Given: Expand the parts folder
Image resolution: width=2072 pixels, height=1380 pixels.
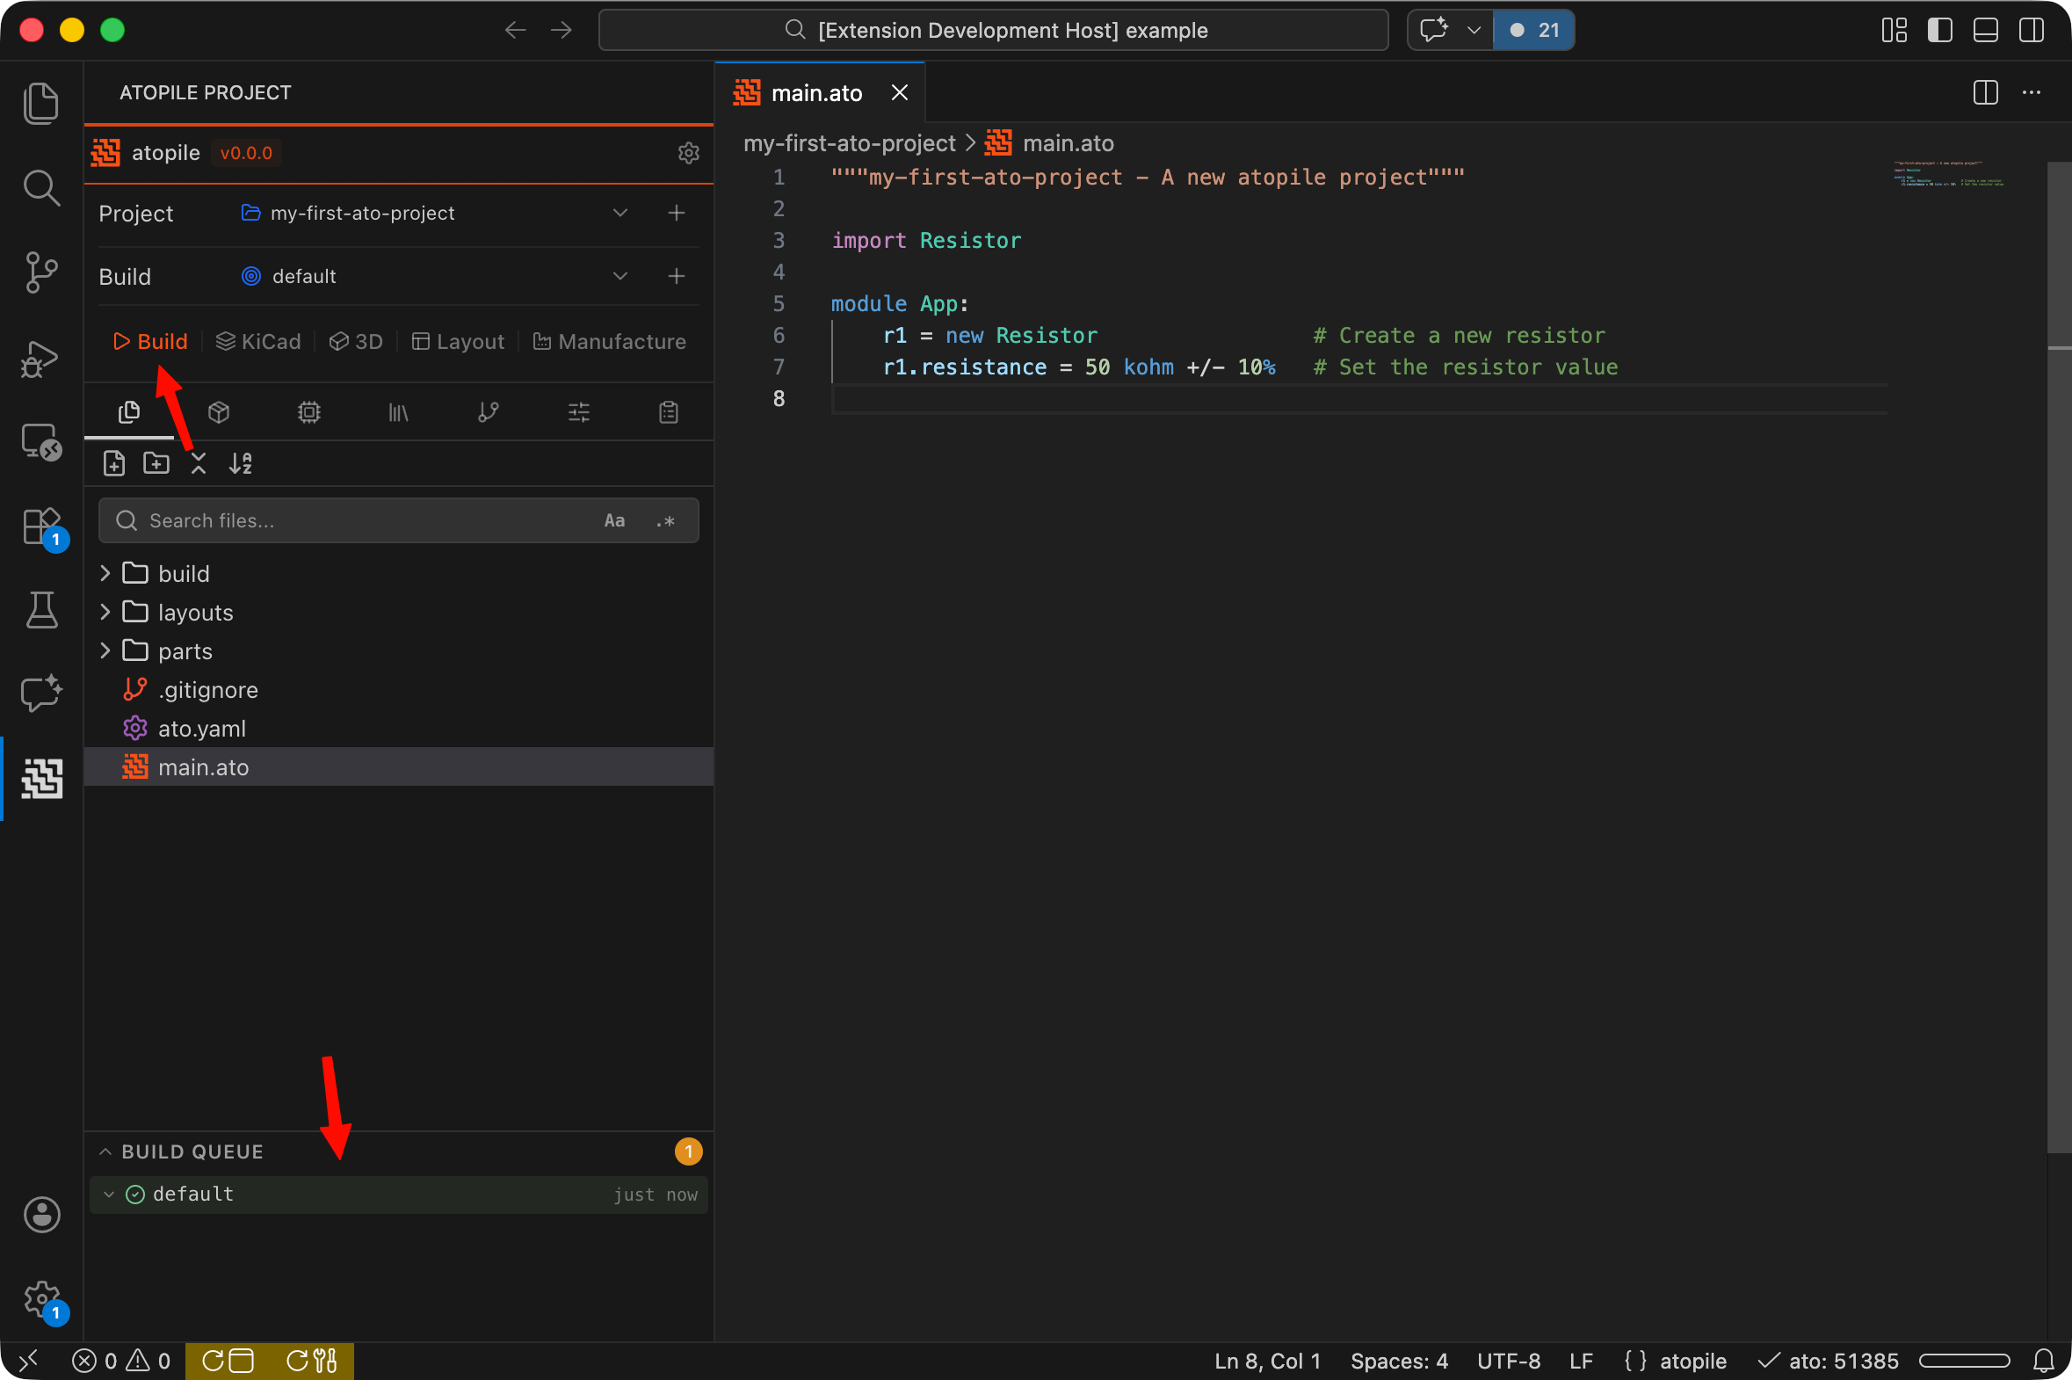Looking at the screenshot, I should [185, 651].
